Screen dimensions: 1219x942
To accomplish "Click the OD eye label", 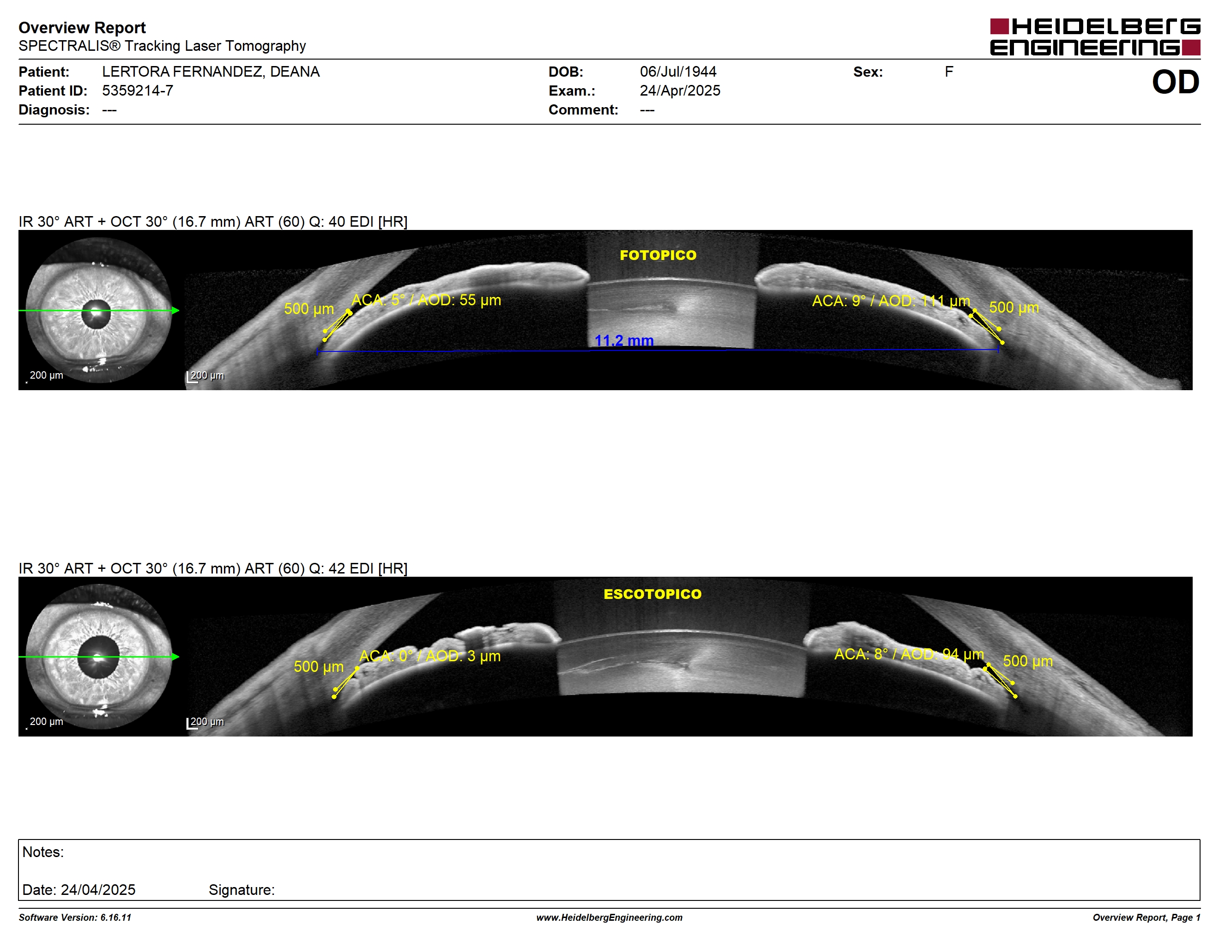I will (x=1176, y=82).
